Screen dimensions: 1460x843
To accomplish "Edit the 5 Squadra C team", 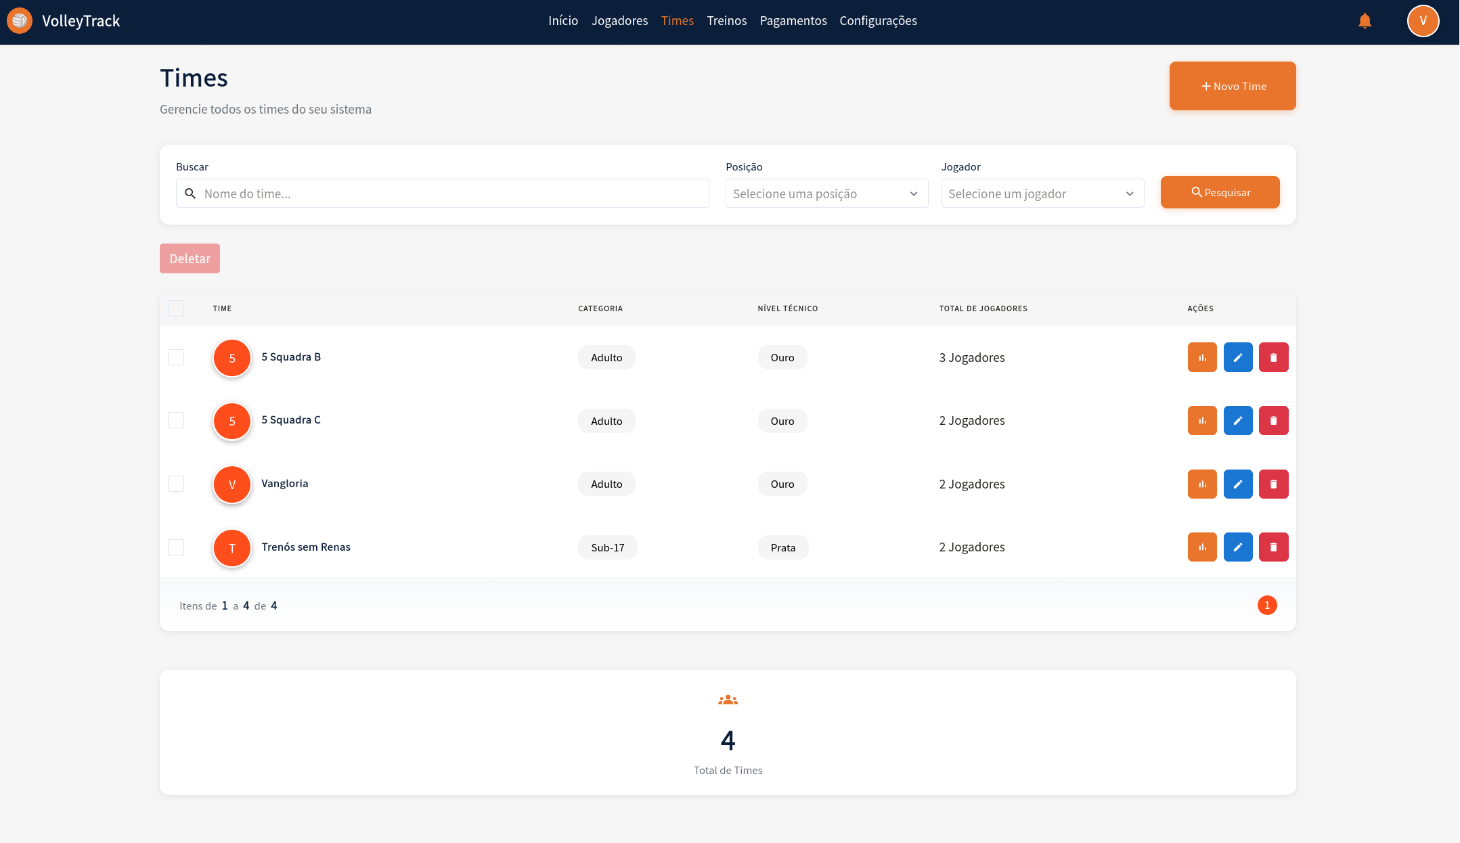I will click(x=1237, y=420).
